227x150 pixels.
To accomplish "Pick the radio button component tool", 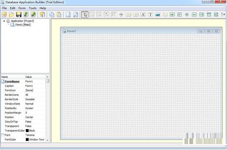I will (187, 15).
